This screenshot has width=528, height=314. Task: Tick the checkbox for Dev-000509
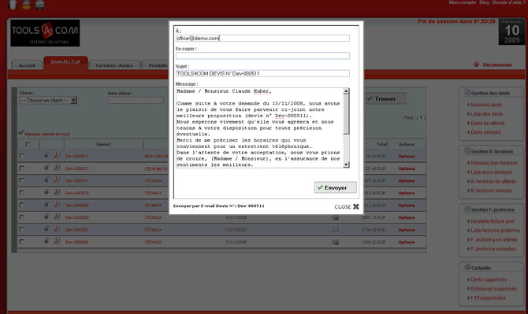[x=22, y=205]
